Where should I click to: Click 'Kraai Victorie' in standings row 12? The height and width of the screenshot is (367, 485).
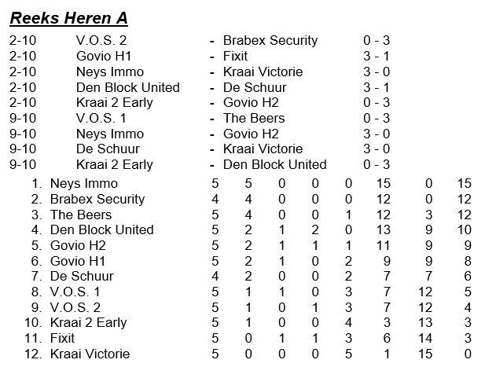89,354
